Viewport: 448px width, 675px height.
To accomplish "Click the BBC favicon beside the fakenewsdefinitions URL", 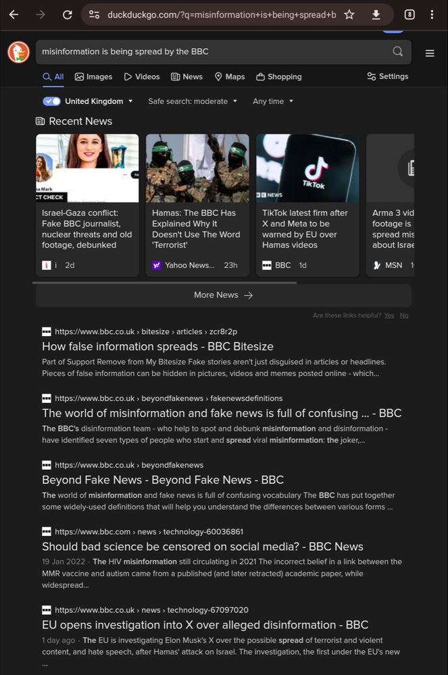I will [x=47, y=398].
